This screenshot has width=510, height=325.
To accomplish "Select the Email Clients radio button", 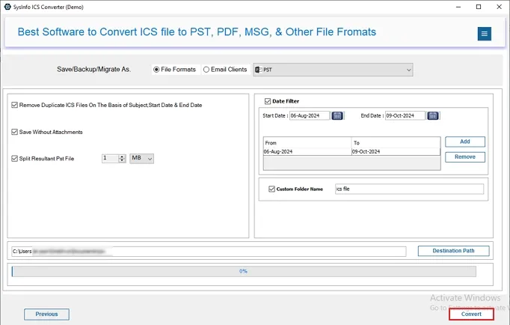I will tap(206, 70).
